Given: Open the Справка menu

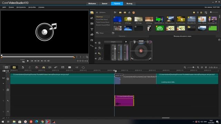Looking at the screenshot, I should coord(41,7).
